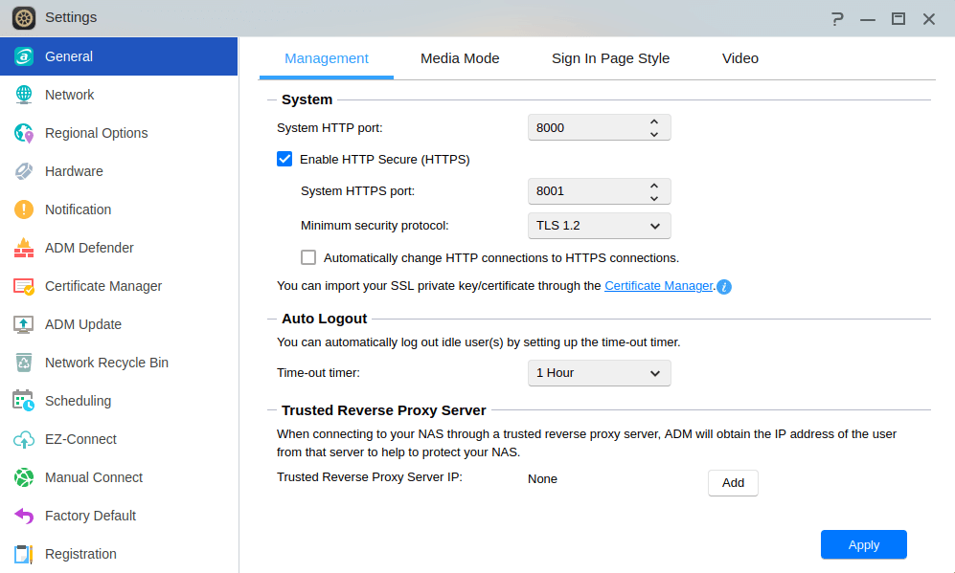Decrease System HTTP port value
The image size is (955, 573).
point(654,135)
